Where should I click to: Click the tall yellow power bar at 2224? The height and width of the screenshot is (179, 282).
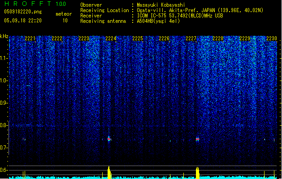[109, 172]
